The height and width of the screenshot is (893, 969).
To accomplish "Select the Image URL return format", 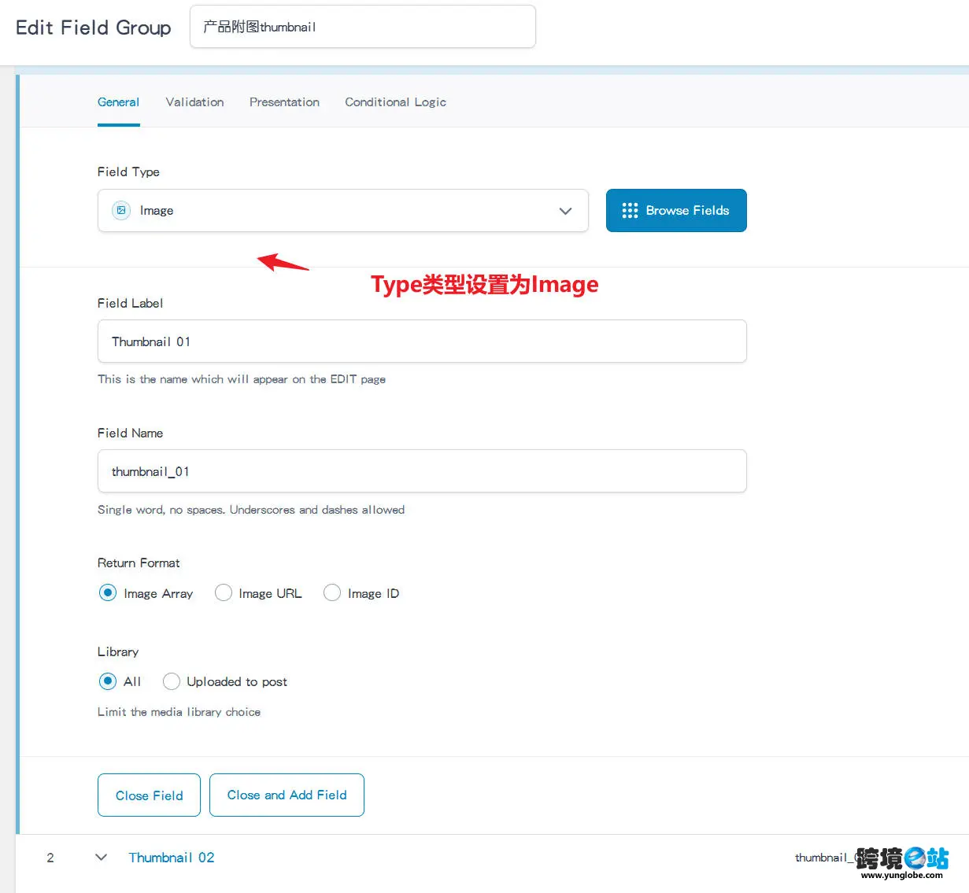I will [x=224, y=593].
